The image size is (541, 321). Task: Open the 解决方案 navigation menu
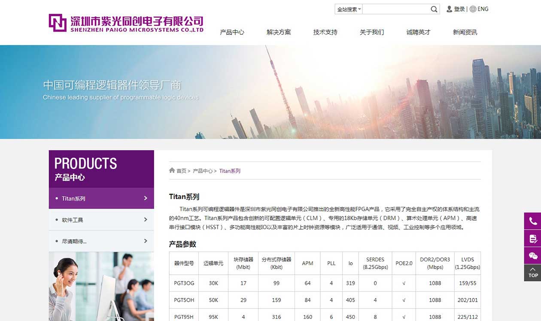pos(279,32)
